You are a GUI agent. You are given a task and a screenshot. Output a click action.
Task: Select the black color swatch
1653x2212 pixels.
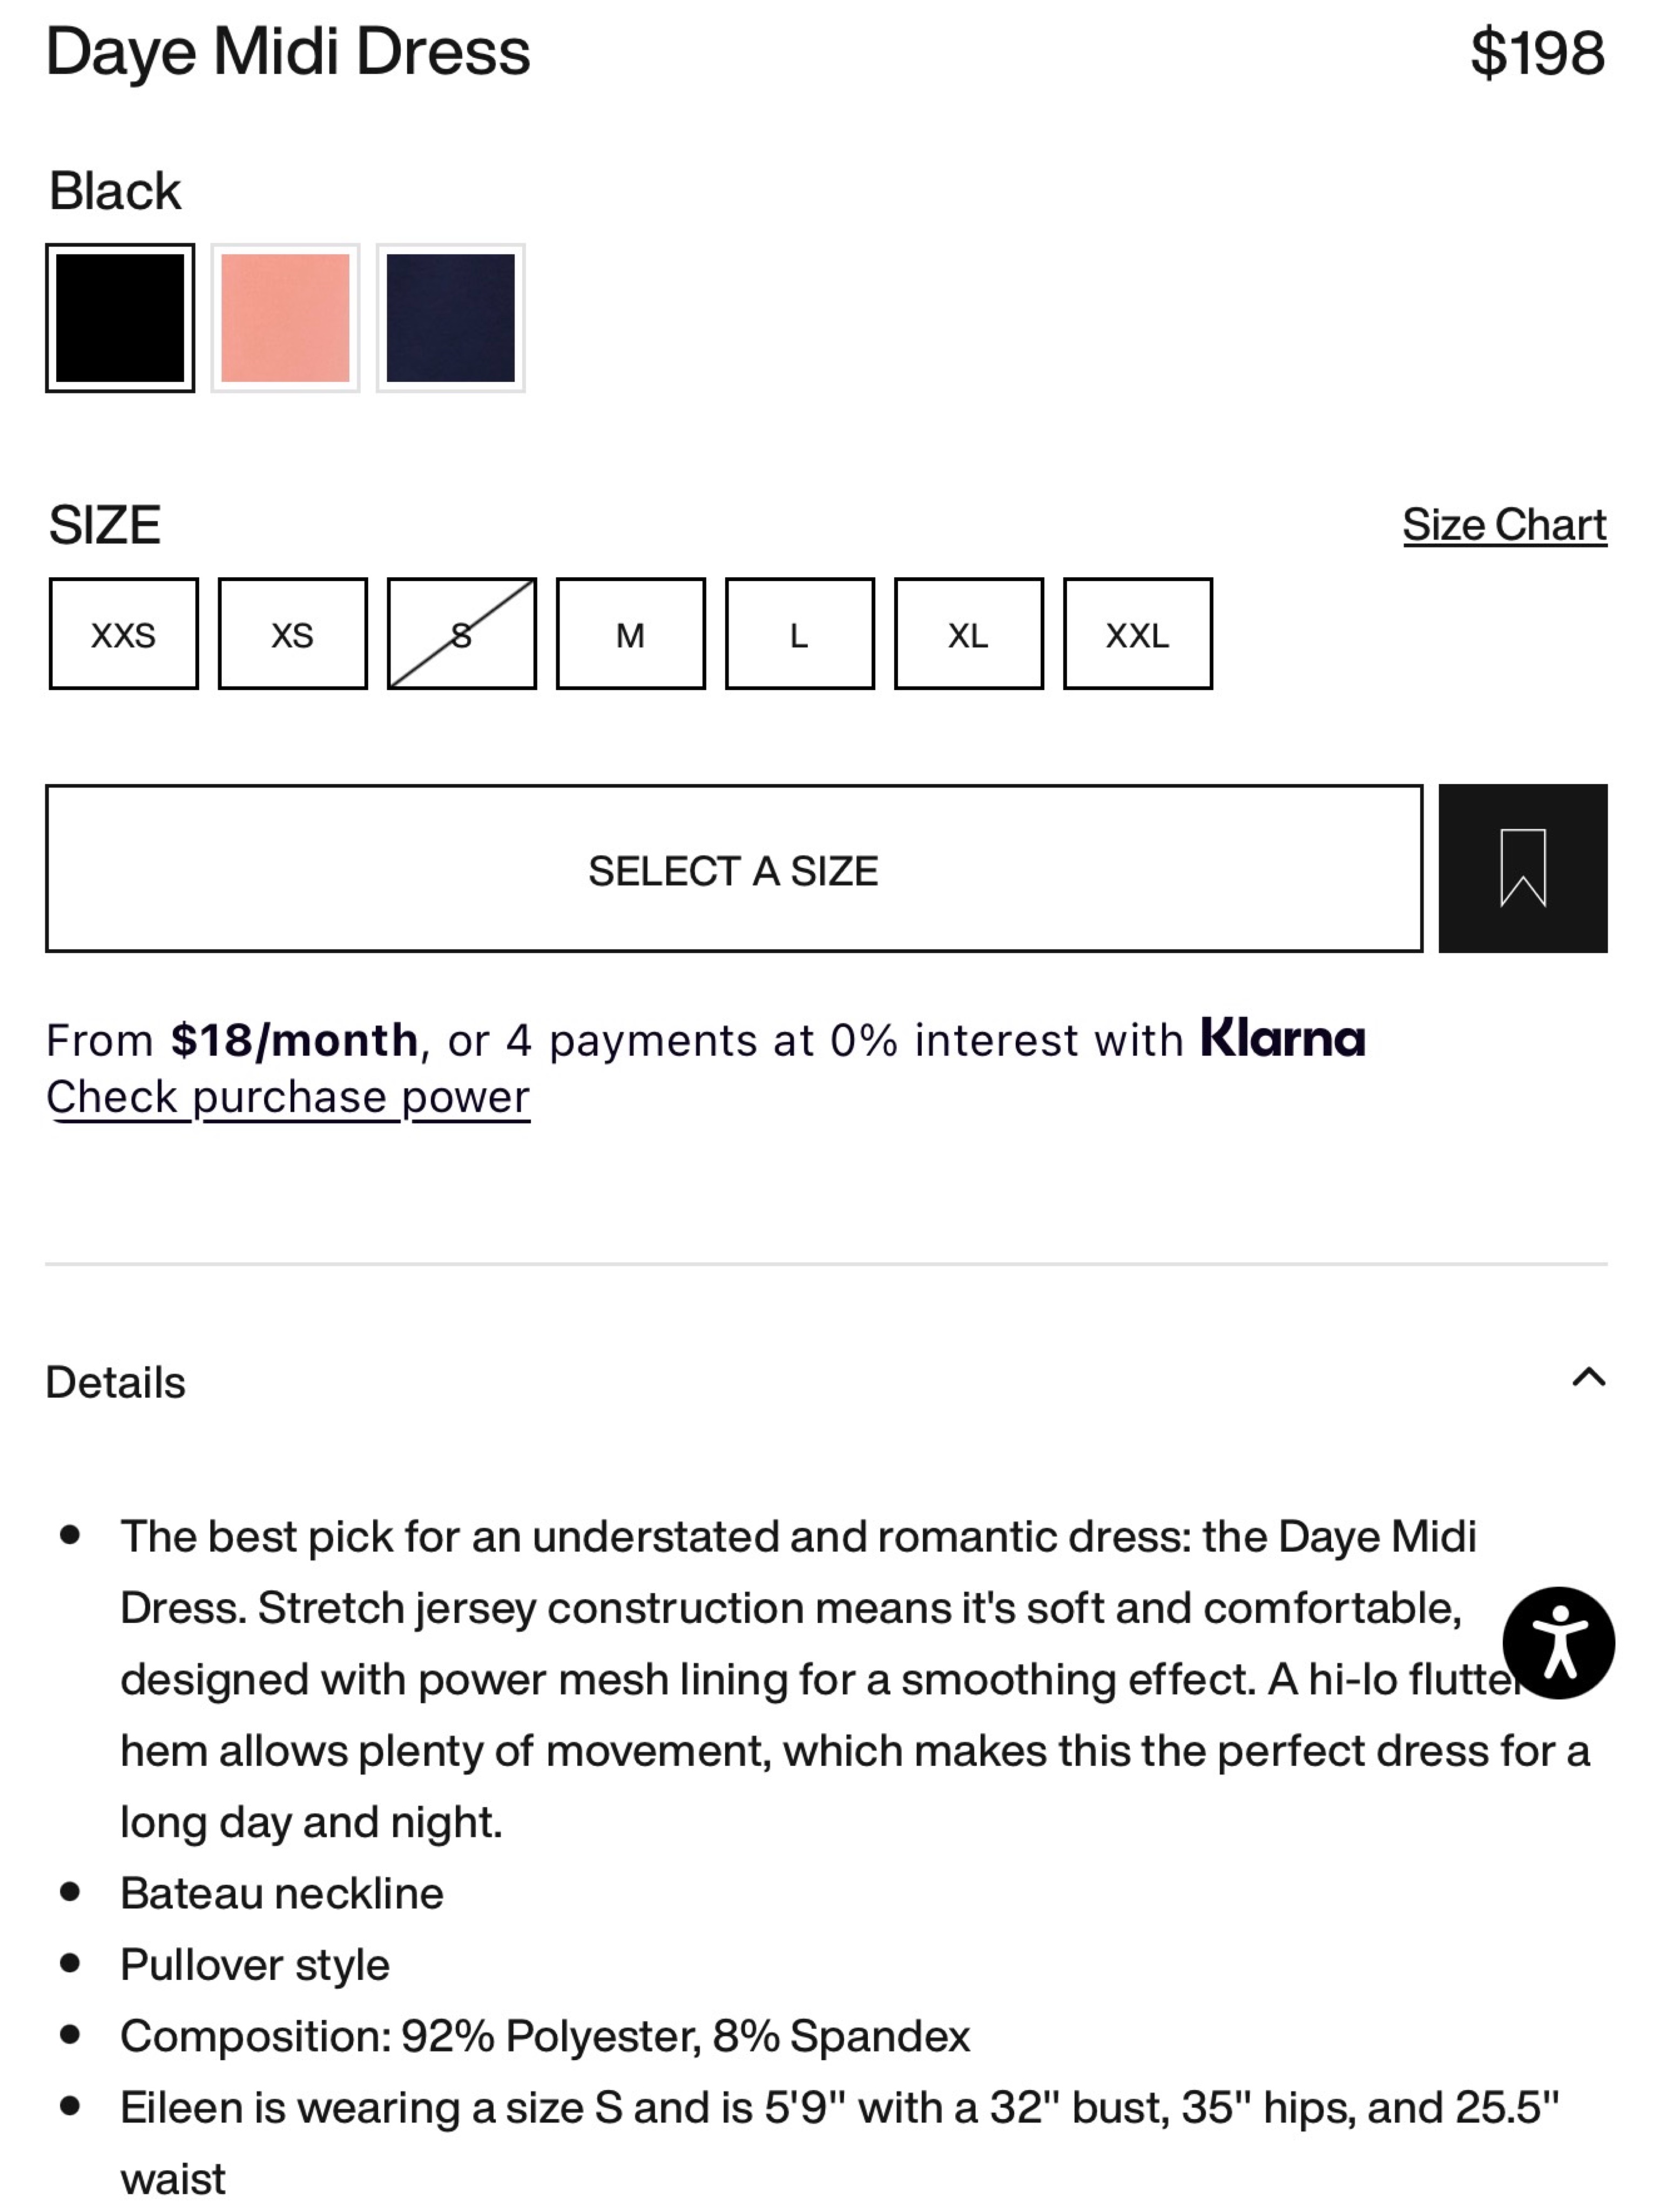coord(120,318)
